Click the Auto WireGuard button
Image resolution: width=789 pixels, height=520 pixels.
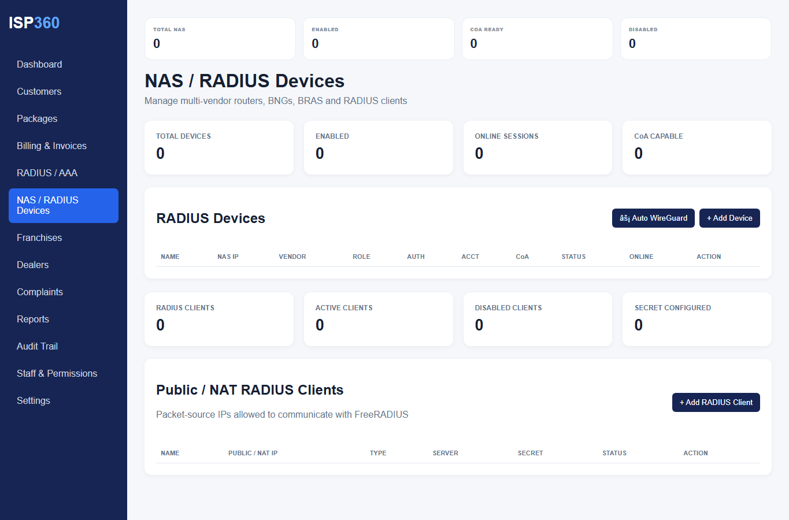653,218
